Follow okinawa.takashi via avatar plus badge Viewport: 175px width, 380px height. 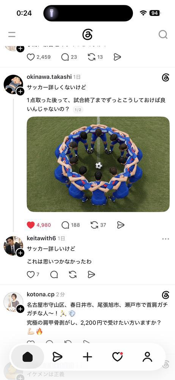(20, 91)
